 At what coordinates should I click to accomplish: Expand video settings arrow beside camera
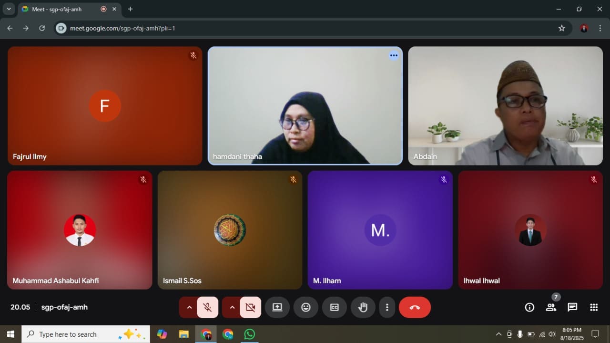(x=232, y=307)
